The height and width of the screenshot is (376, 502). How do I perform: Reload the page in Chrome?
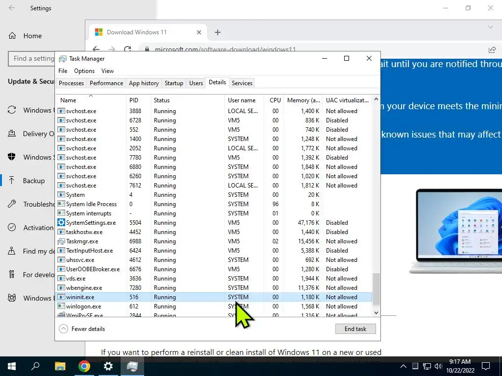click(127, 49)
